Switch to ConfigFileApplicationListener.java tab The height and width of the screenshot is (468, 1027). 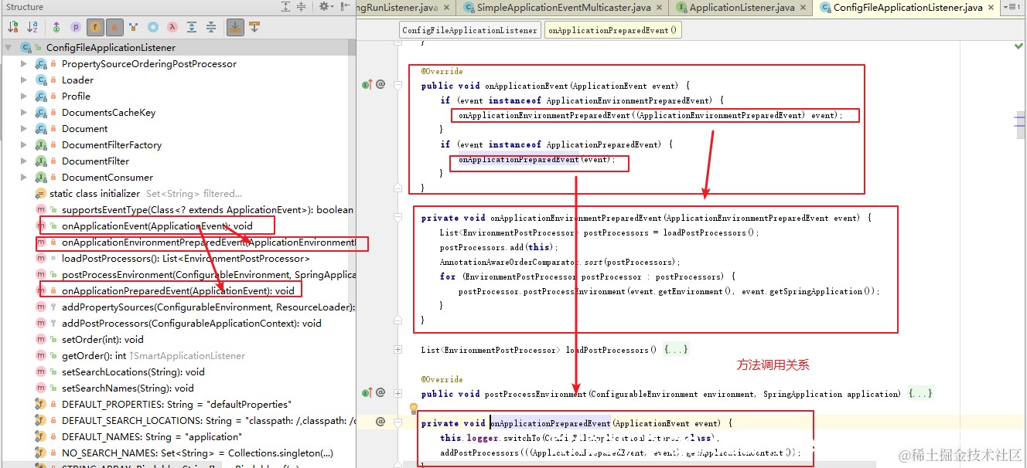coord(907,8)
